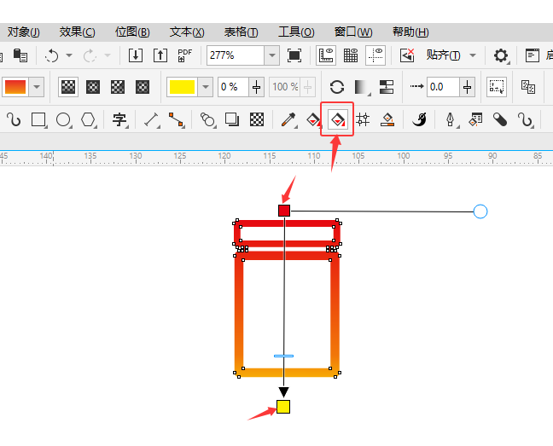Open the 位图(B) menu
553x446 pixels.
point(132,32)
